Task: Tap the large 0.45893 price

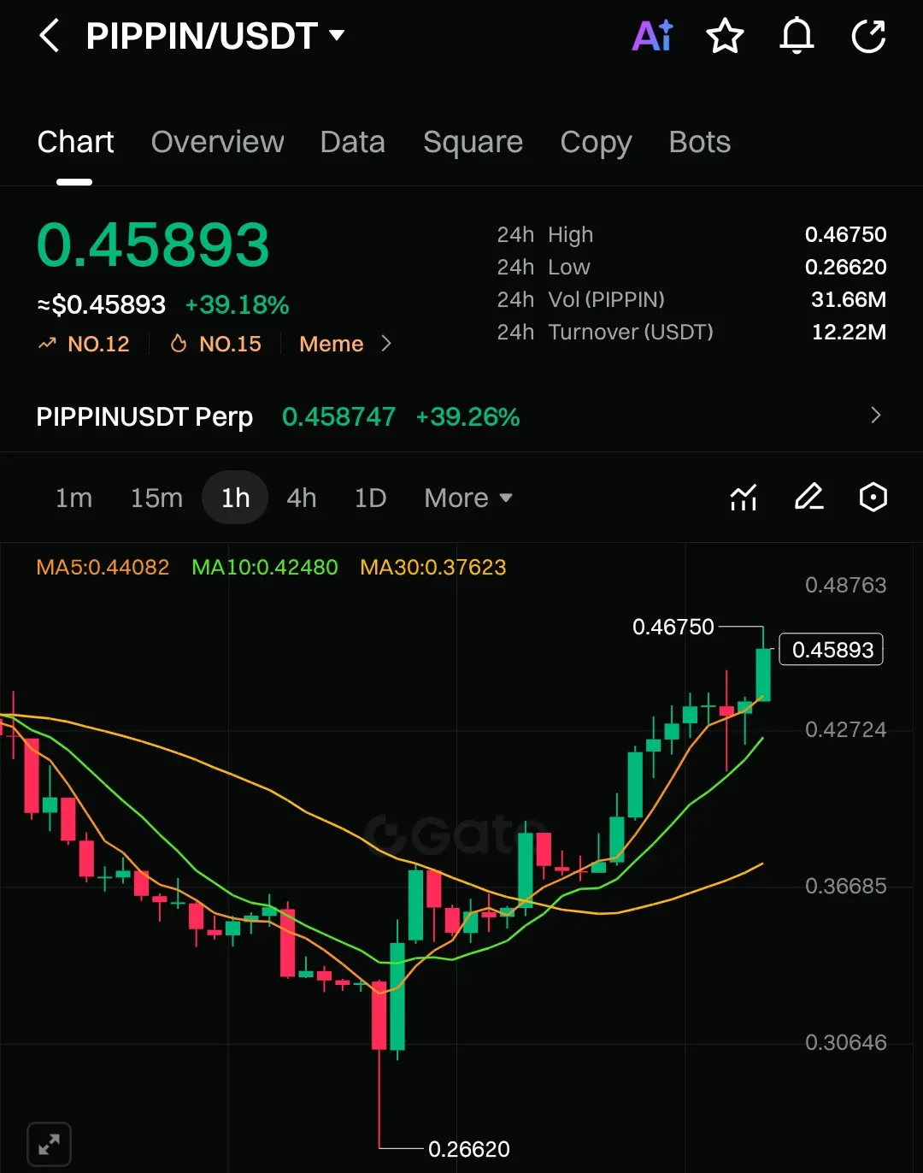Action: point(153,245)
